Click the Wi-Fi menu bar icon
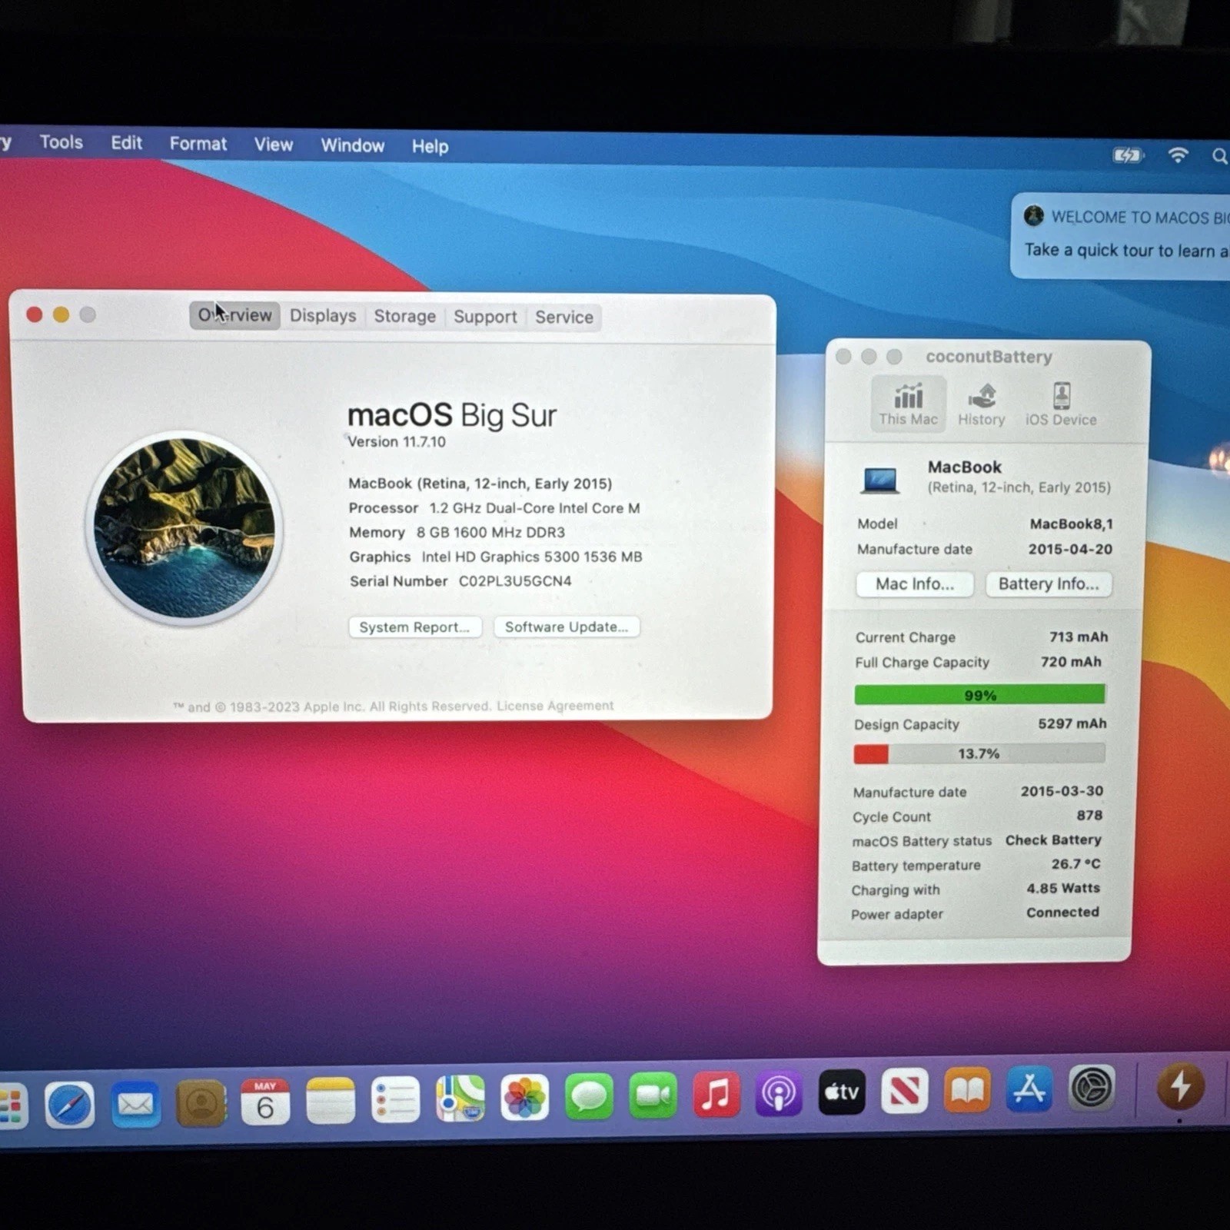 1178,155
